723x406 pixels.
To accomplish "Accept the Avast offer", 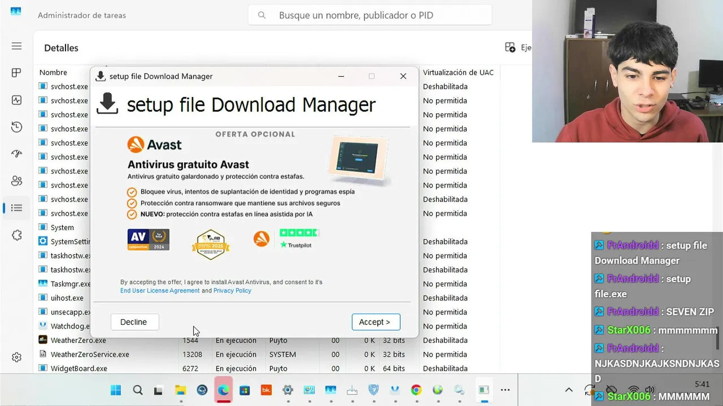I will [x=376, y=322].
